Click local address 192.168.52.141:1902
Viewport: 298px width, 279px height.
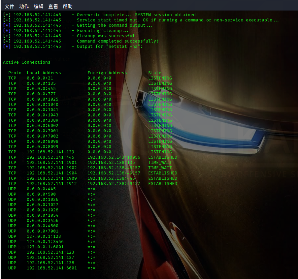[52, 168]
